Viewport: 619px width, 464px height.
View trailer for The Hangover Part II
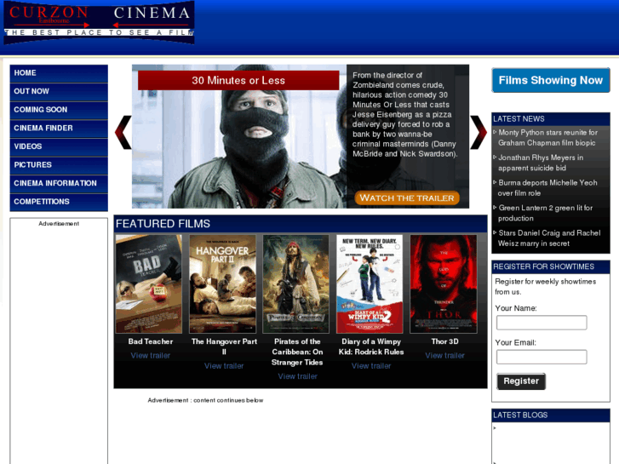[224, 366]
